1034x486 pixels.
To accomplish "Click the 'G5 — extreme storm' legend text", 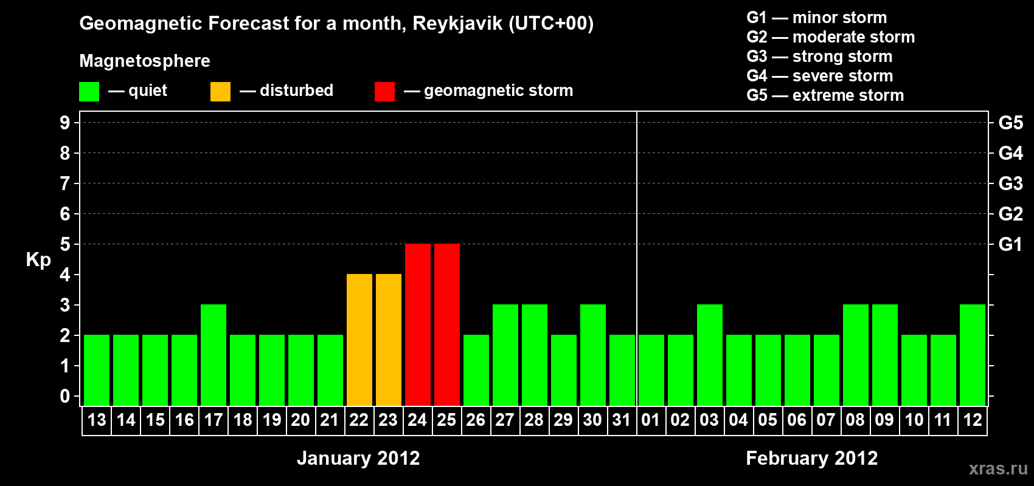I will (x=825, y=95).
